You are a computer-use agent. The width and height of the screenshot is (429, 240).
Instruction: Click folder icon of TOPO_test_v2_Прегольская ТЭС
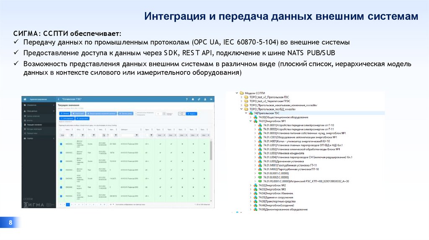tap(246, 97)
